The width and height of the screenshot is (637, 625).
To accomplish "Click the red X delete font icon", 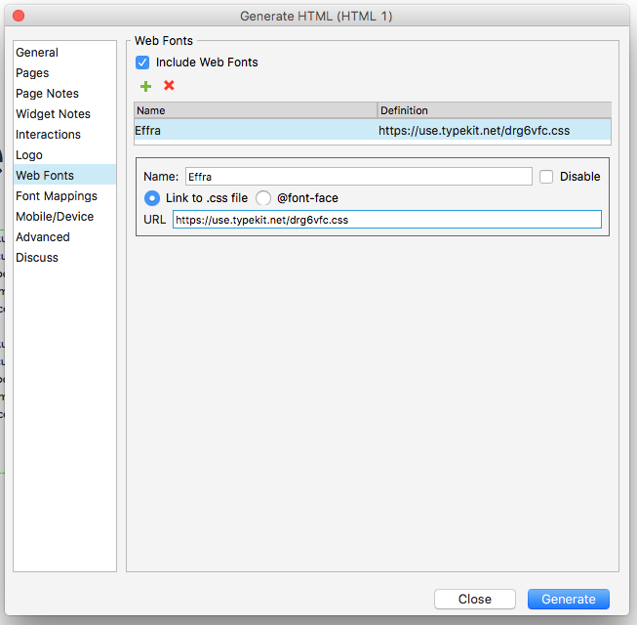I will (x=169, y=86).
